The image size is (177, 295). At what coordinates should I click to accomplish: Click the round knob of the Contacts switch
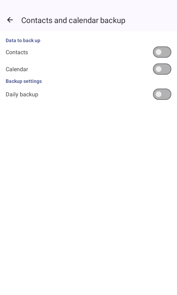pos(159,52)
